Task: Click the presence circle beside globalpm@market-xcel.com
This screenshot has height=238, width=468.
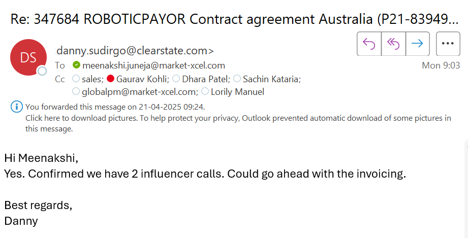Action: (76, 91)
